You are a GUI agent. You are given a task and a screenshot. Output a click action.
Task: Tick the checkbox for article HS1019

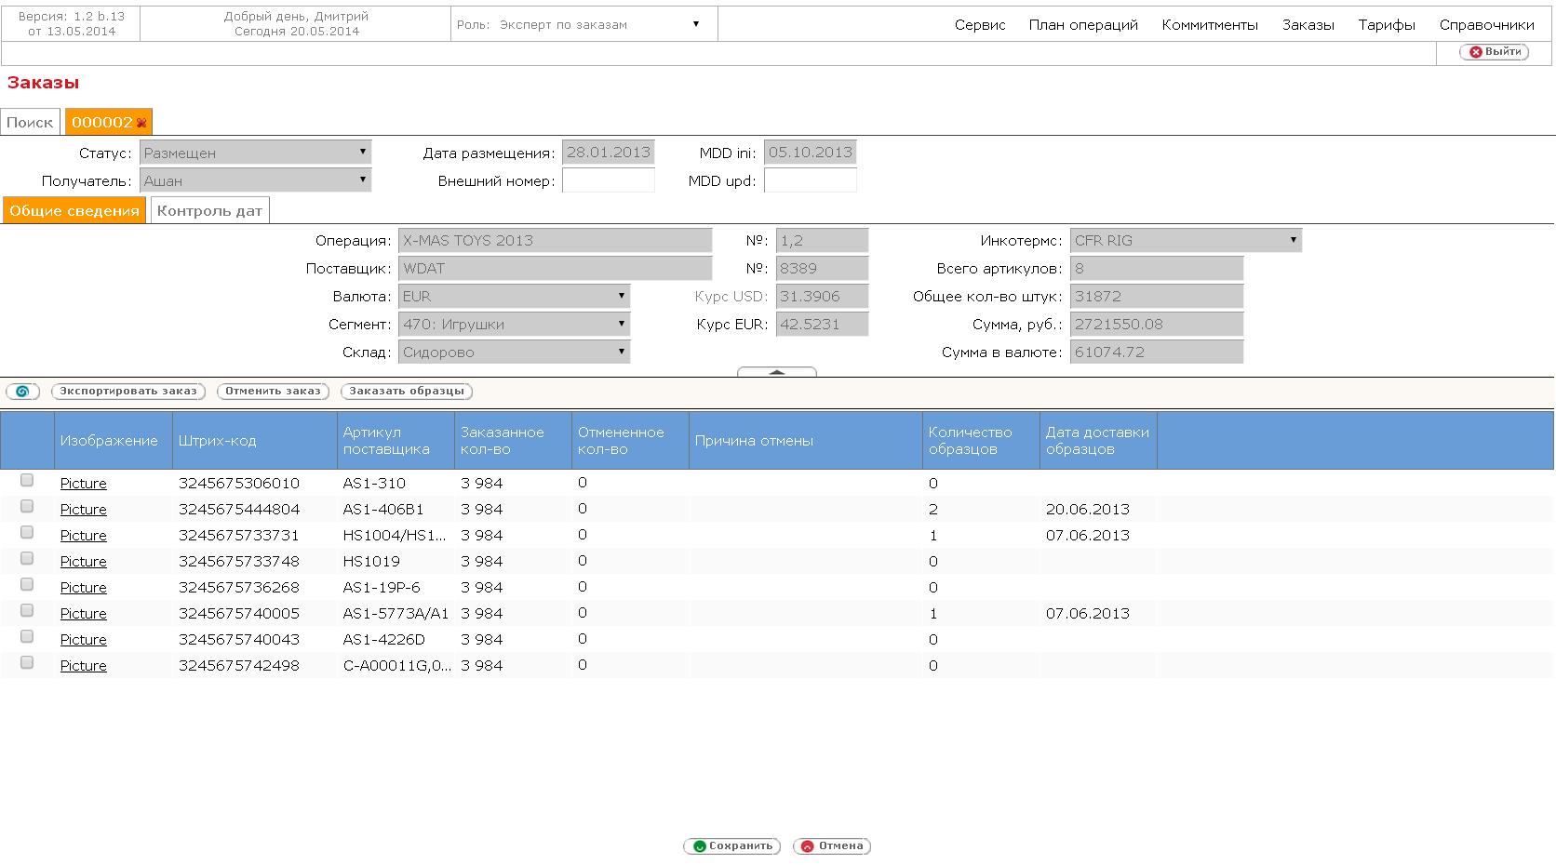coord(27,559)
